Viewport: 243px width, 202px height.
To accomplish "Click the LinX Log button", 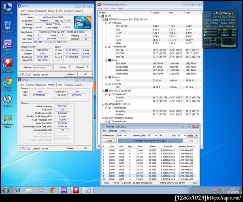I will point(195,183).
